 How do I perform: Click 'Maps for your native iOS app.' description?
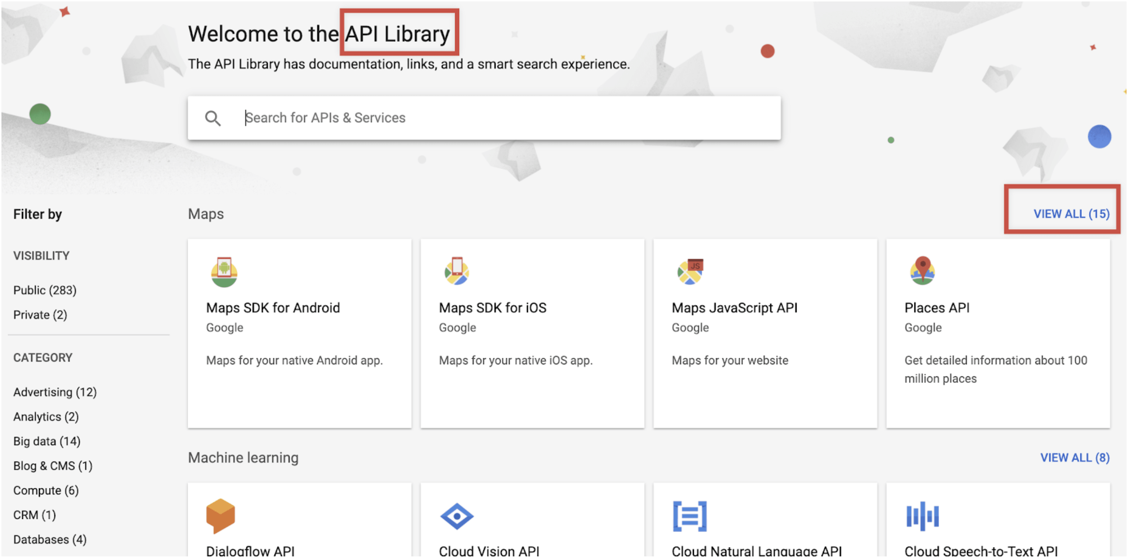coord(515,360)
